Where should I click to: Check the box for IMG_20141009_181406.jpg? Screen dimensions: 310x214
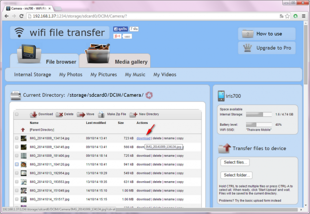pyautogui.click(x=17, y=155)
